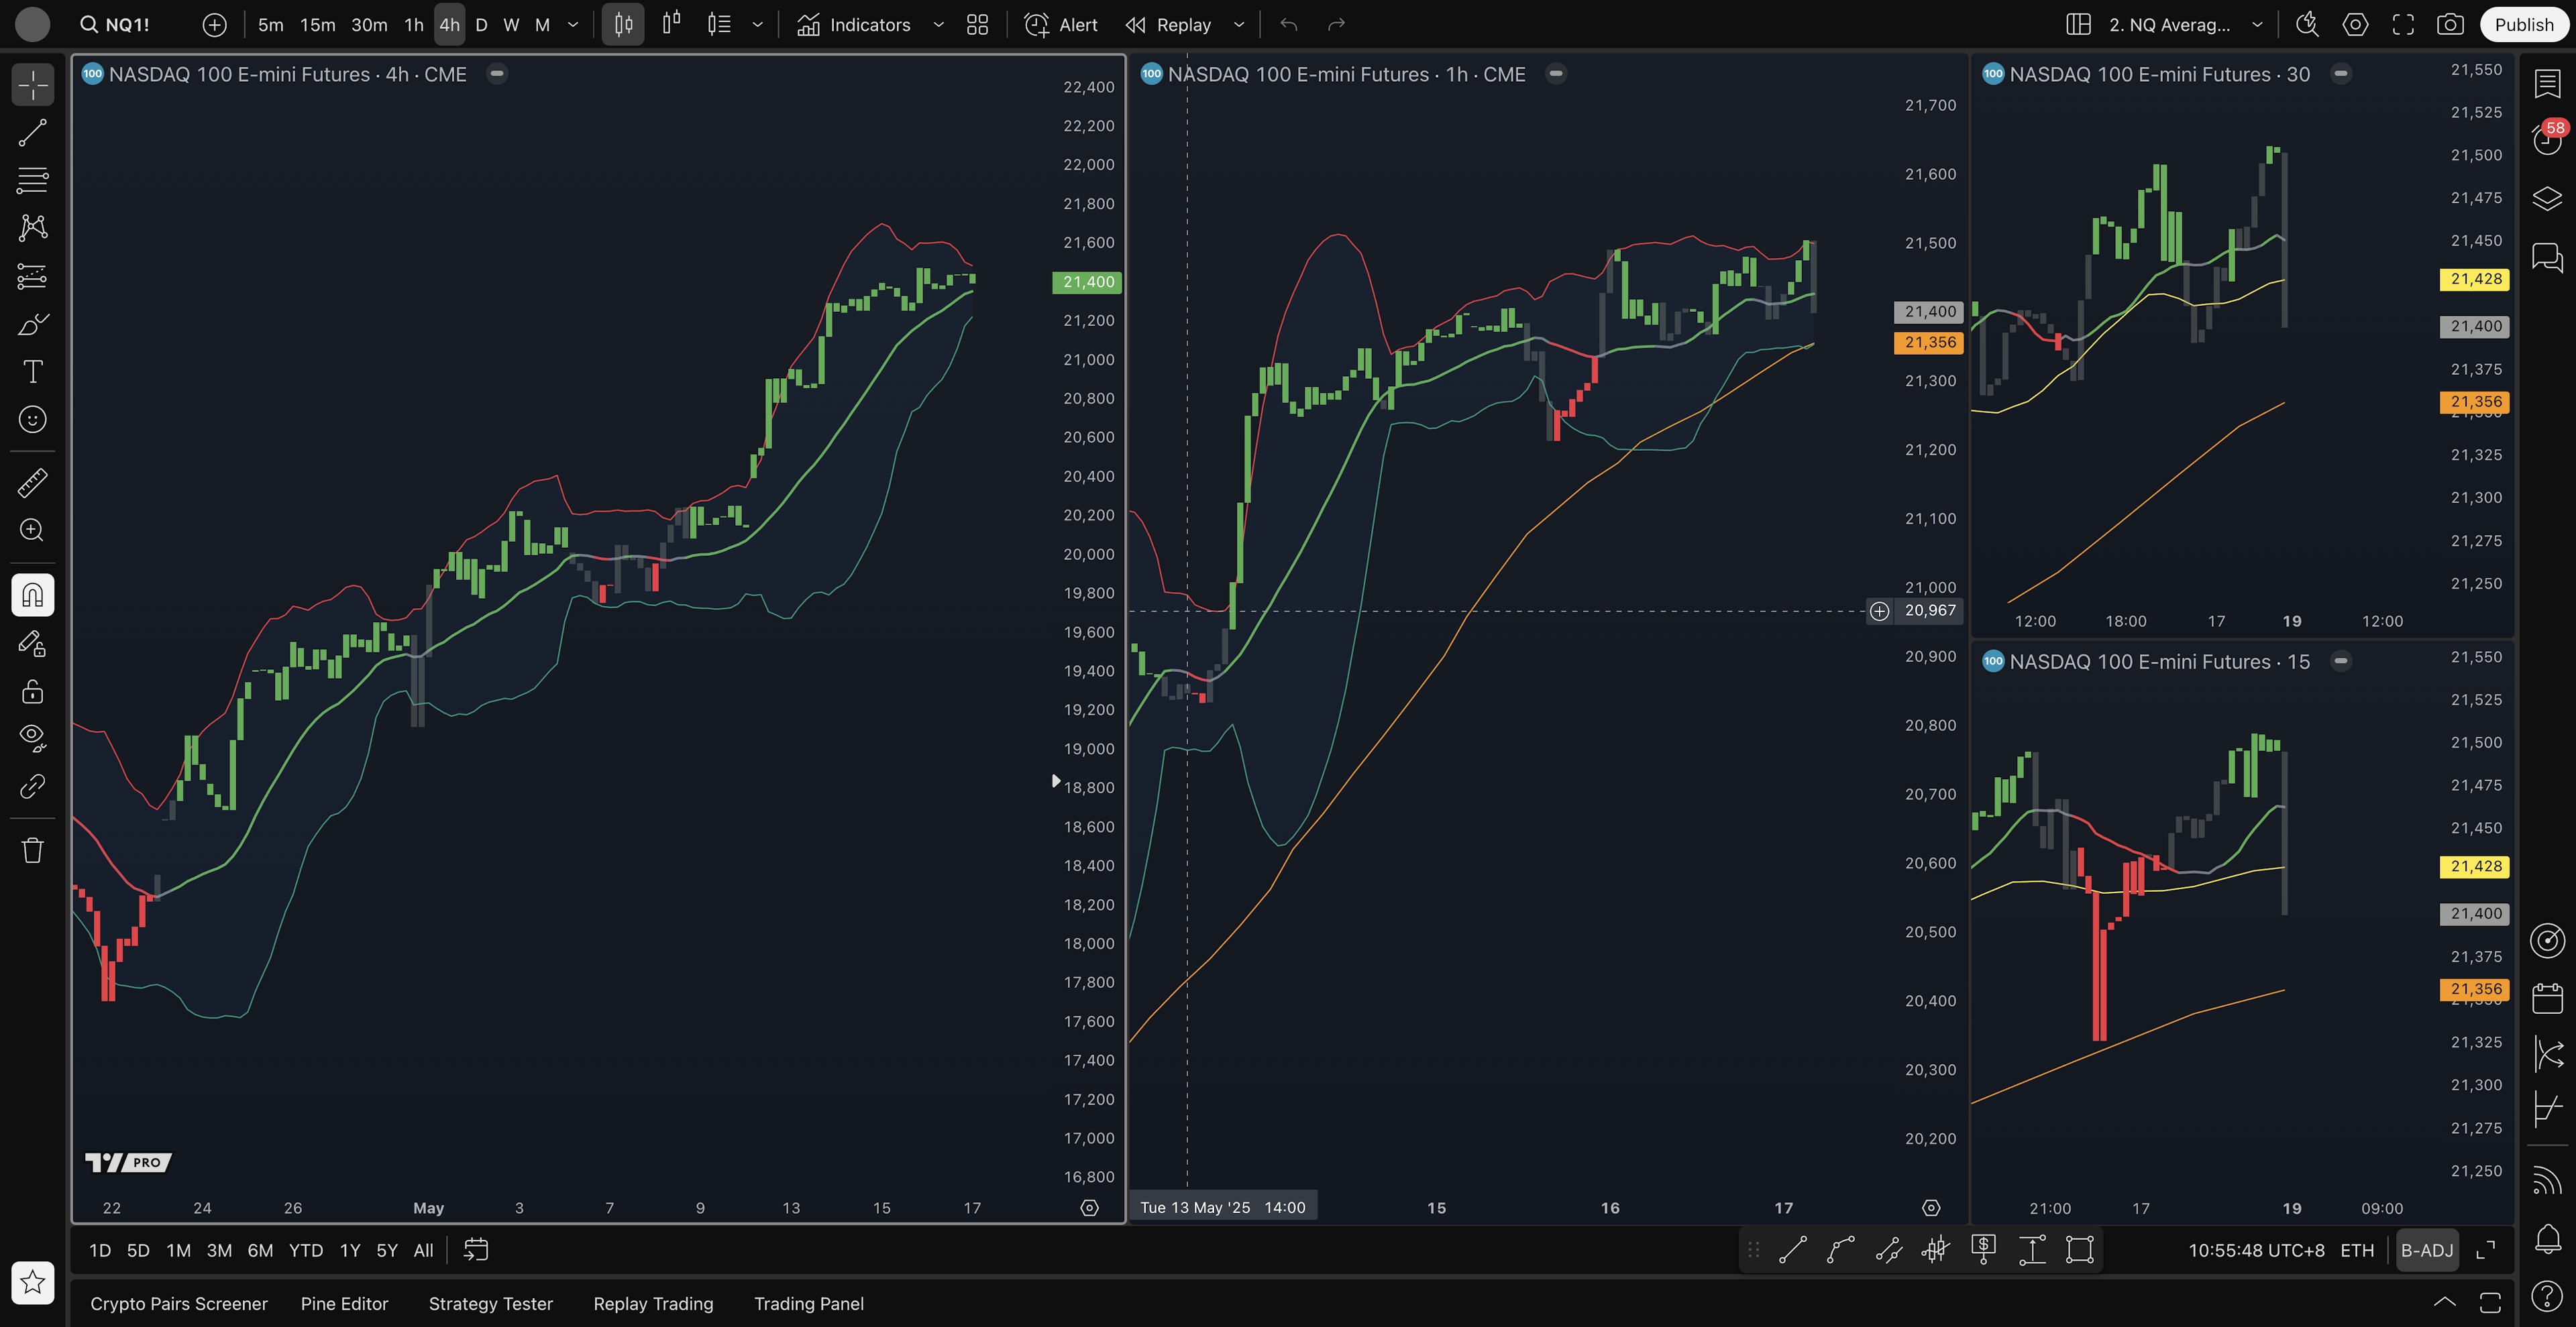Activate the ruler measure tool
The width and height of the screenshot is (2576, 1327).
pos(32,483)
